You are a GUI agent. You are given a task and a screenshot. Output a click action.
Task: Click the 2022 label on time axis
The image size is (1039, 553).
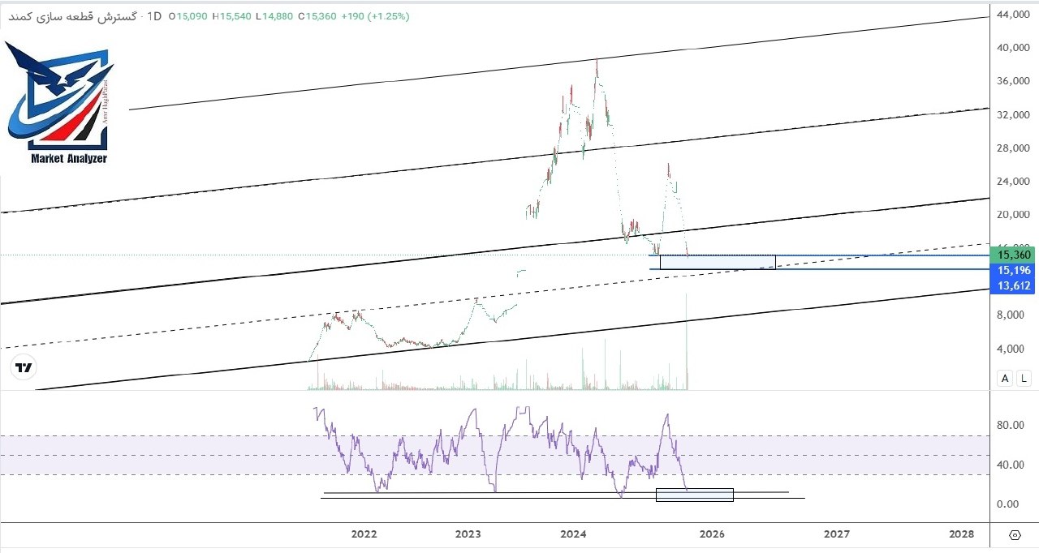tap(364, 534)
